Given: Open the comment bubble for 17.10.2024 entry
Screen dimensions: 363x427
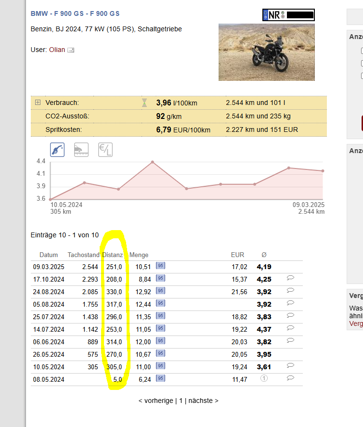Looking at the screenshot, I should [x=290, y=278].
